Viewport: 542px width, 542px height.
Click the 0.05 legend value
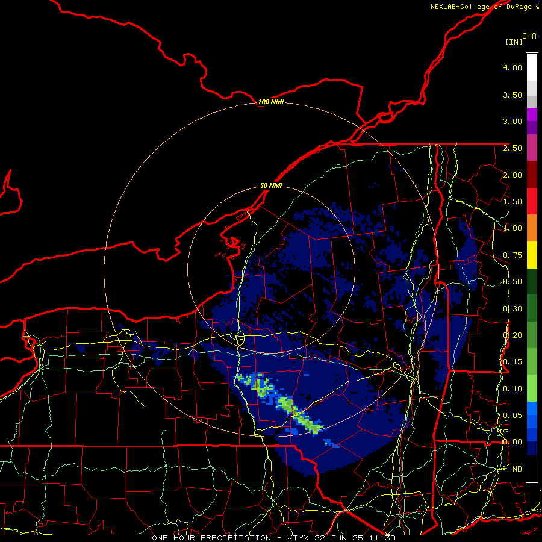tap(512, 416)
